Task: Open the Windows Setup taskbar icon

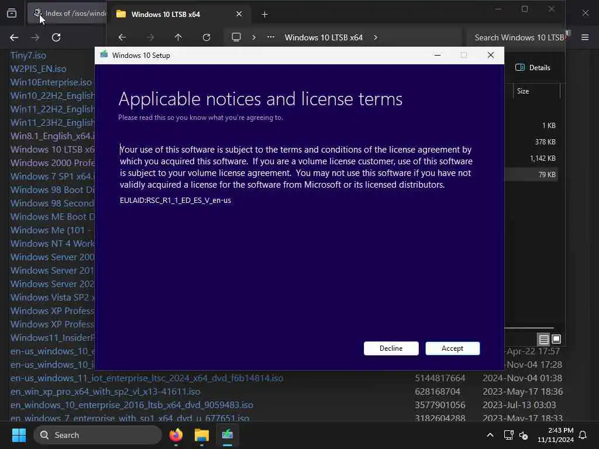Action: point(228,435)
